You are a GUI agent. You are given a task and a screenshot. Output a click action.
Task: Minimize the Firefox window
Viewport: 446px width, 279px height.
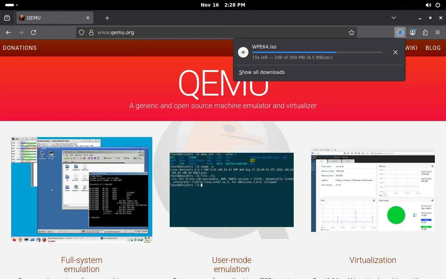tap(420, 18)
